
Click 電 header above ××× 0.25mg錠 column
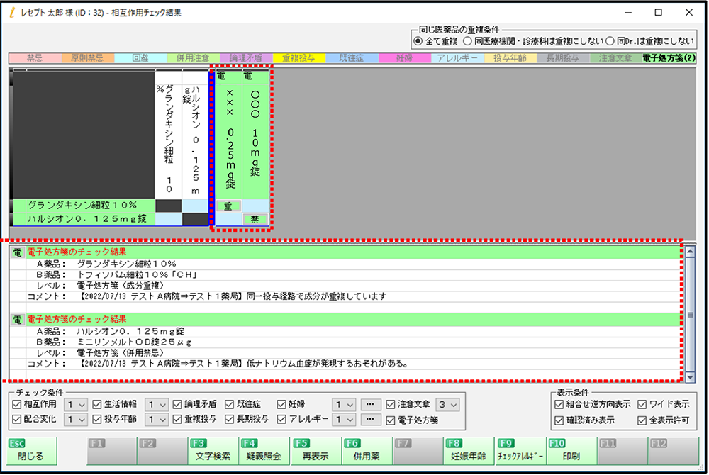pos(221,76)
